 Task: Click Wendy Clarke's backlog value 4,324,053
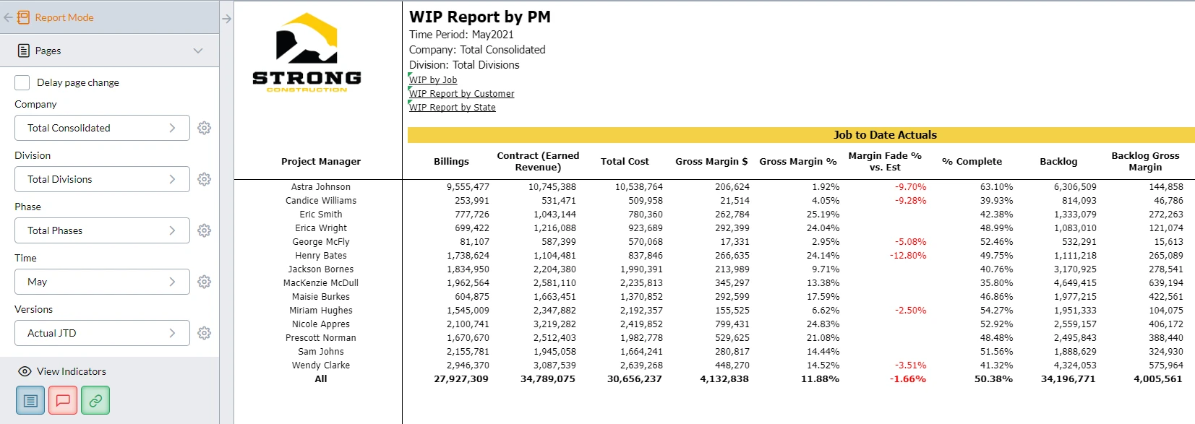[x=1075, y=365]
